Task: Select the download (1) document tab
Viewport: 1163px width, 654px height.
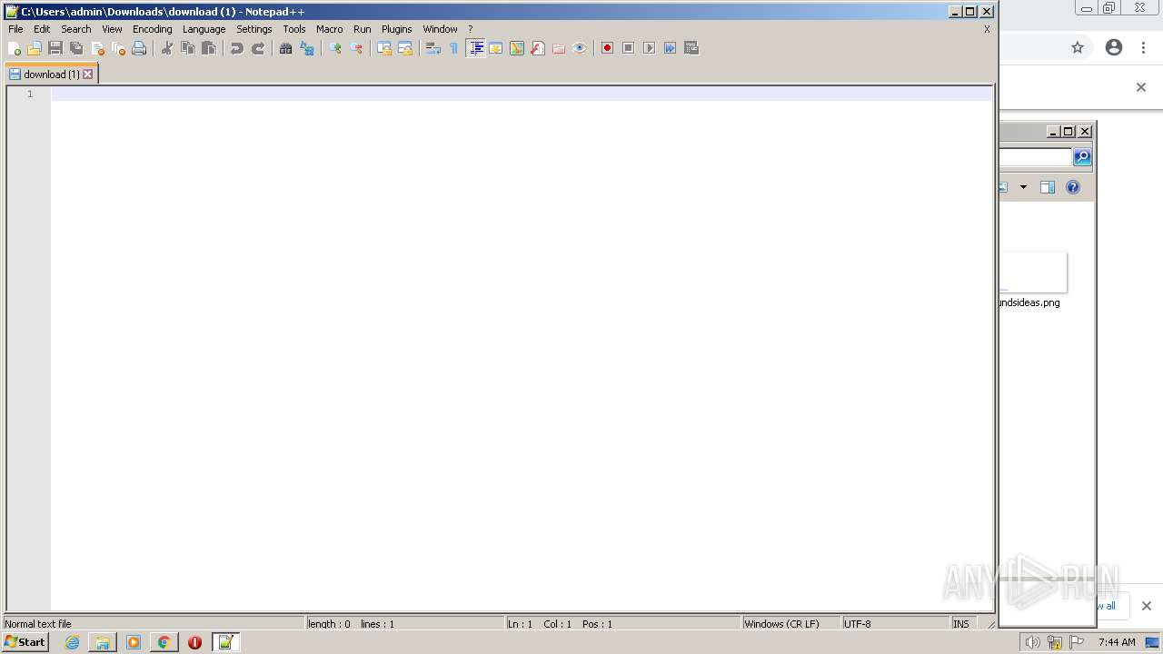Action: (x=51, y=74)
